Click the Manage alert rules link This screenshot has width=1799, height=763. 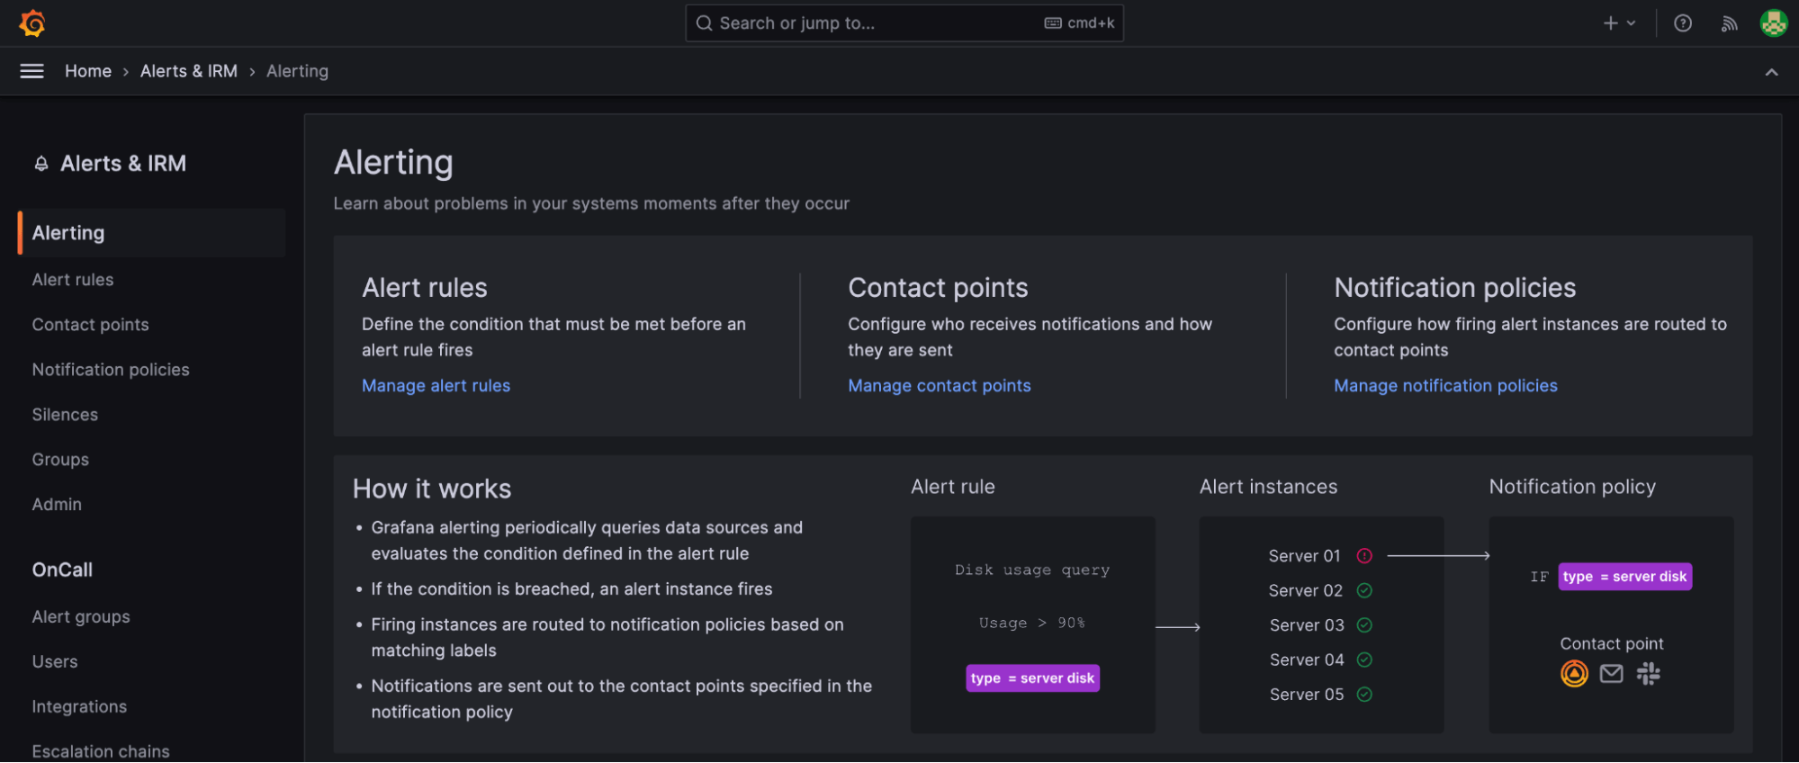436,386
